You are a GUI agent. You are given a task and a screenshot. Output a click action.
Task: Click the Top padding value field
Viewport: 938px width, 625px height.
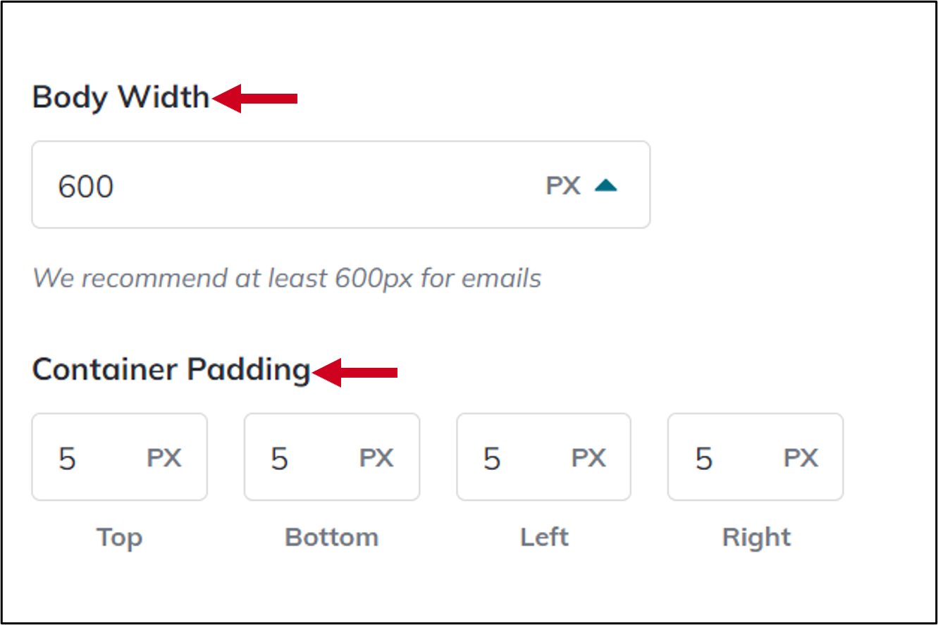pos(85,457)
